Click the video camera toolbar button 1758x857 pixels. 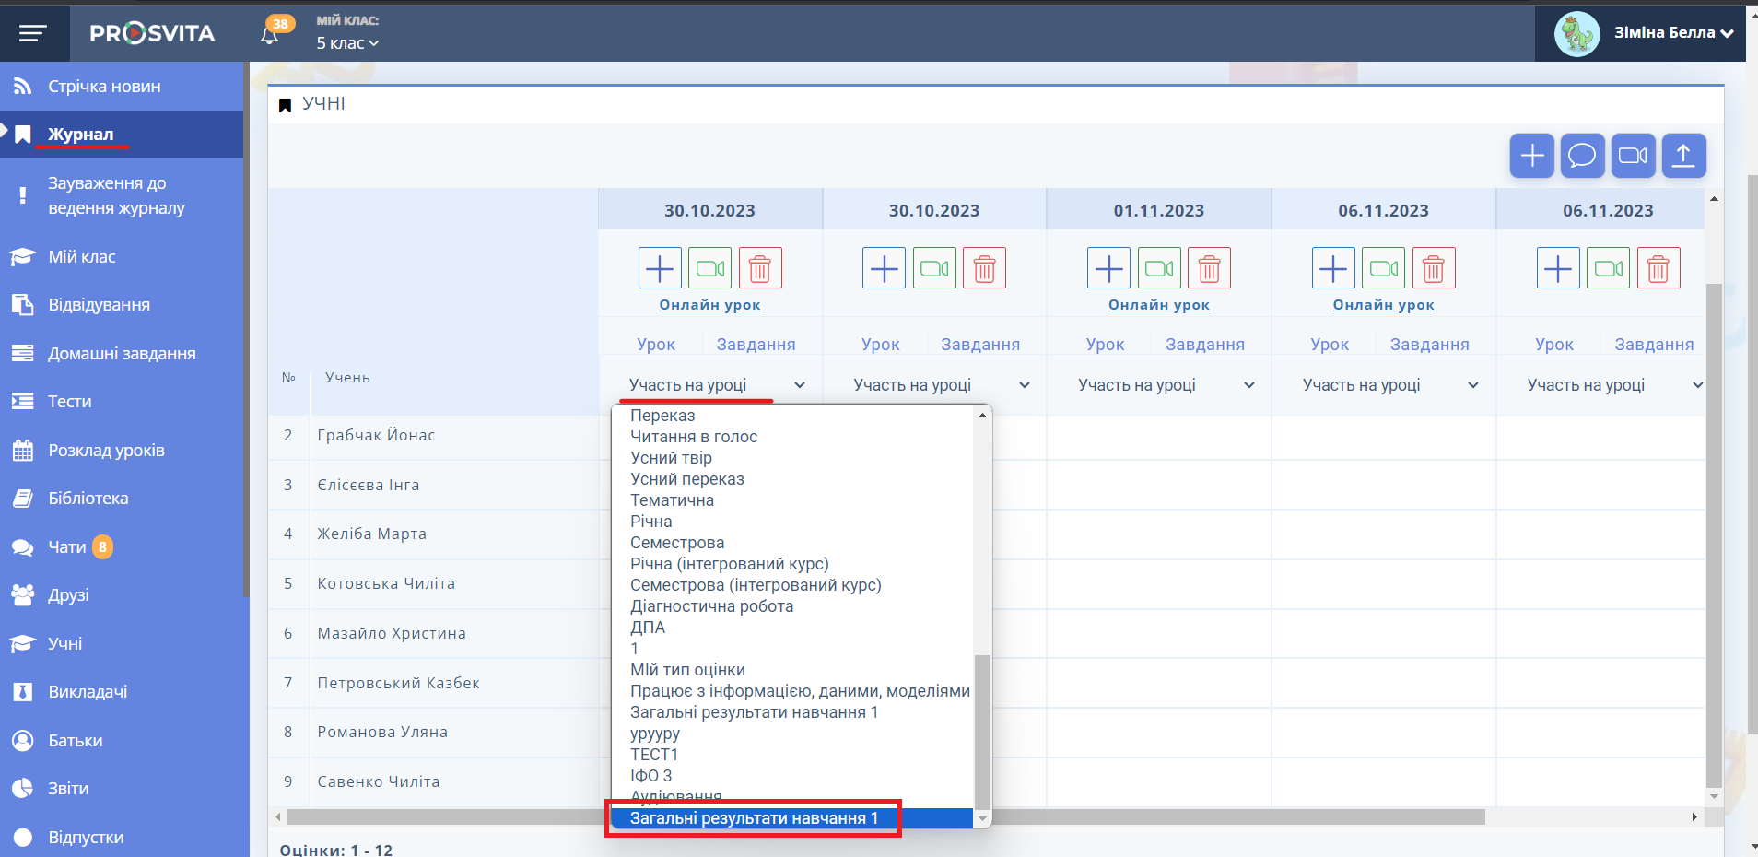(1633, 156)
